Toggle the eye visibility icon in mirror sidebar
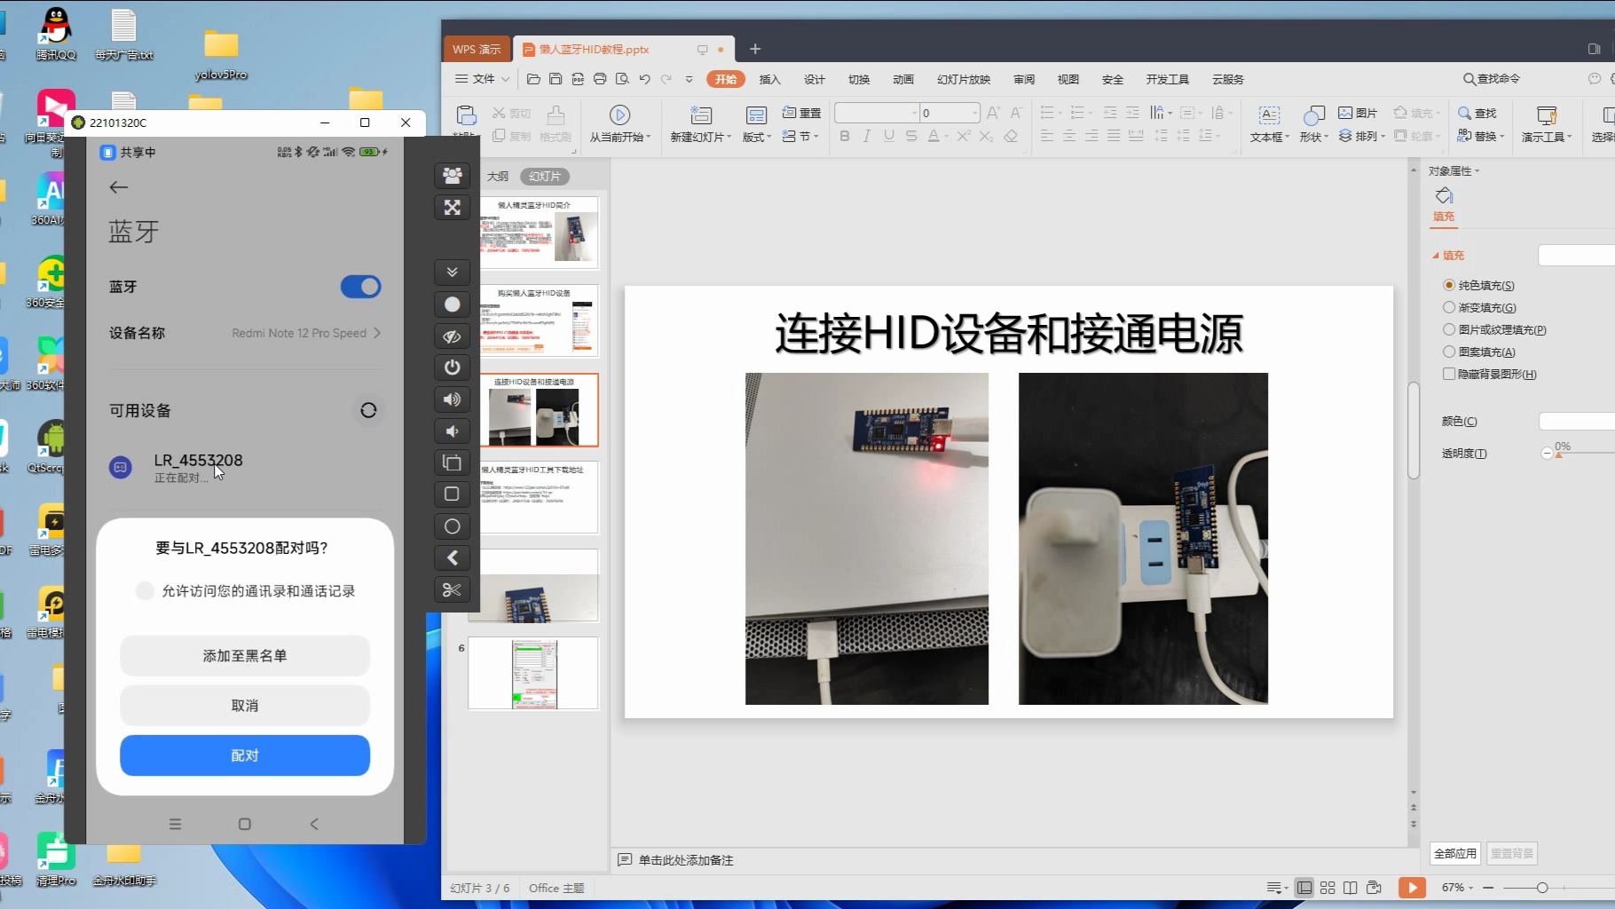The height and width of the screenshot is (909, 1615). click(x=453, y=336)
